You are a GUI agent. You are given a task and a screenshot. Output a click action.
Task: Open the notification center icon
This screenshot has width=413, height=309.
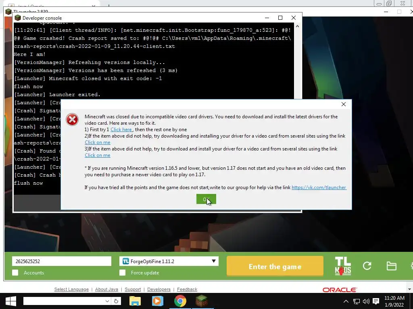pyautogui.click(x=376, y=301)
